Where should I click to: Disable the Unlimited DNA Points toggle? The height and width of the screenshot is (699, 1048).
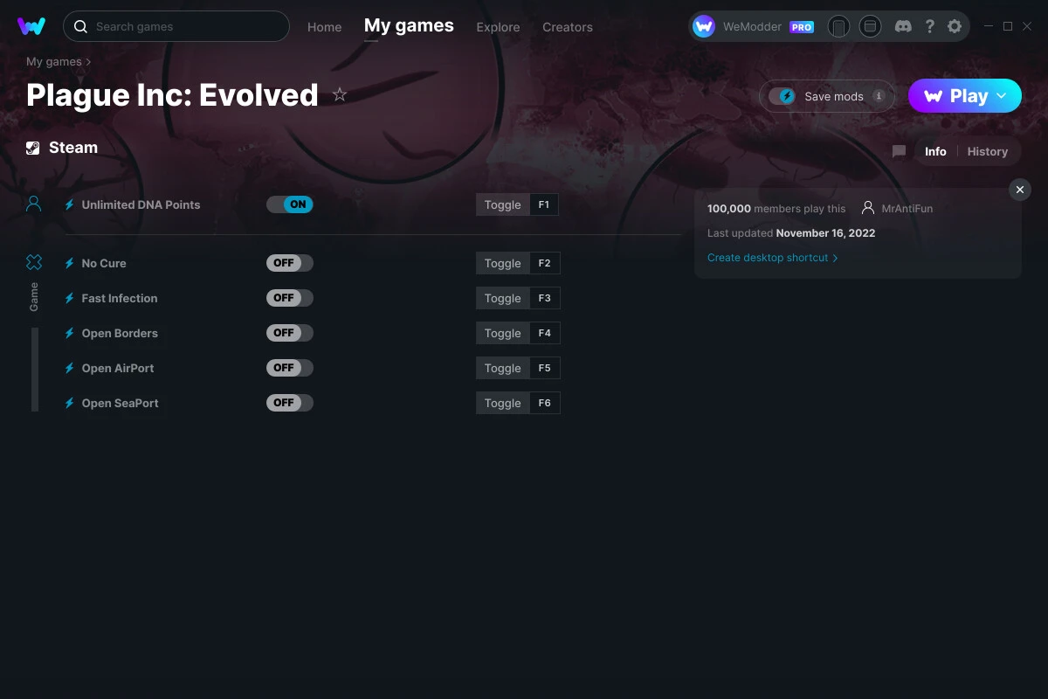click(x=289, y=204)
